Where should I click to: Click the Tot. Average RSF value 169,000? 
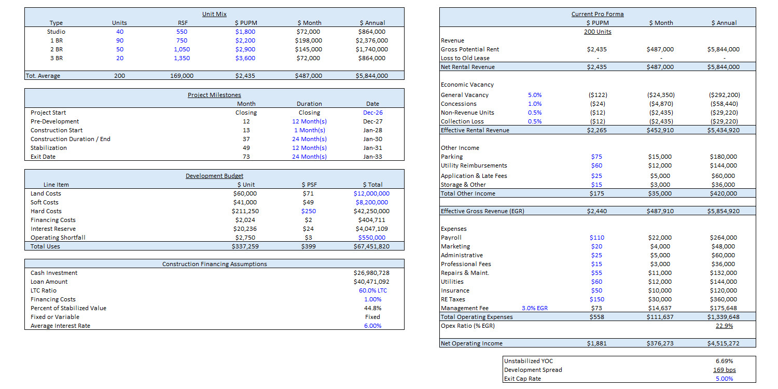tap(182, 76)
